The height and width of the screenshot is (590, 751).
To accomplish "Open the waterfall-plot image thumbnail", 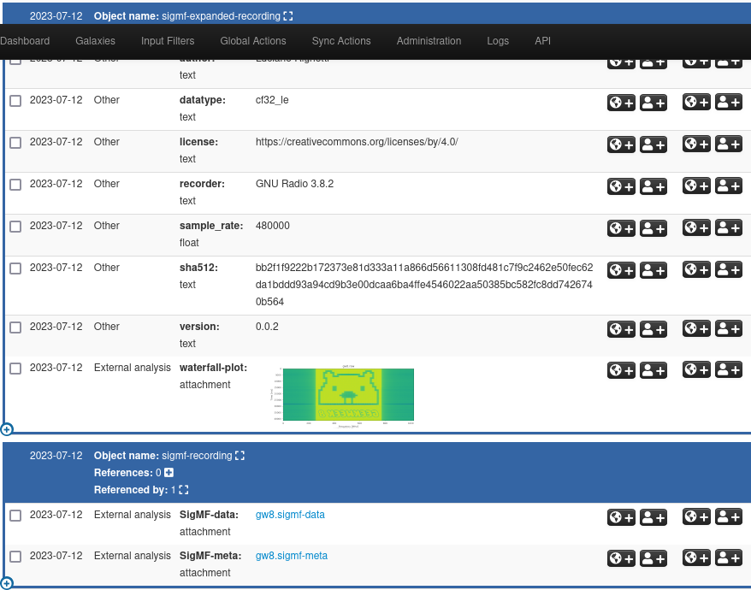I will pos(347,395).
